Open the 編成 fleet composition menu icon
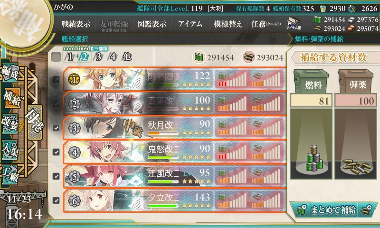The height and width of the screenshot is (228, 380). pyautogui.click(x=10, y=73)
